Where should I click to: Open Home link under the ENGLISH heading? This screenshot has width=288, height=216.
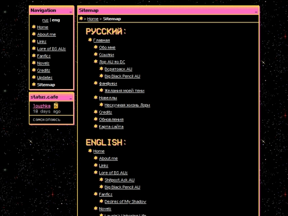99,151
